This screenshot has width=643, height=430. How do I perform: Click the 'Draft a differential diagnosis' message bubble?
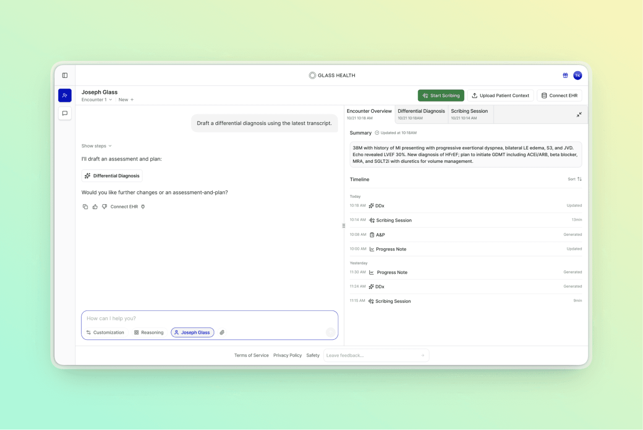[x=264, y=123]
